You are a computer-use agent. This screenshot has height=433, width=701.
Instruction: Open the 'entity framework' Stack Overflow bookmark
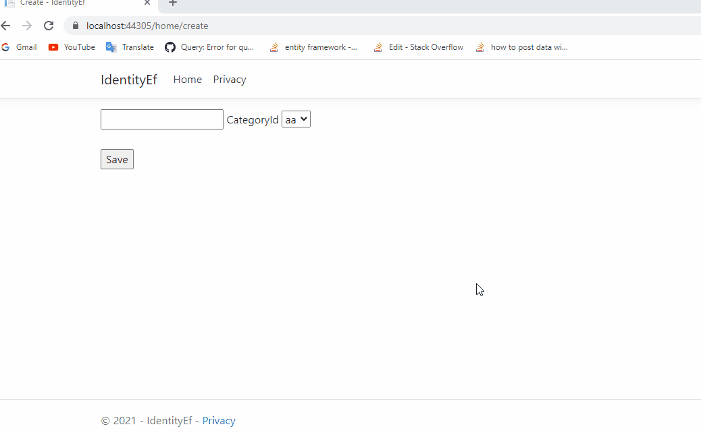point(314,47)
